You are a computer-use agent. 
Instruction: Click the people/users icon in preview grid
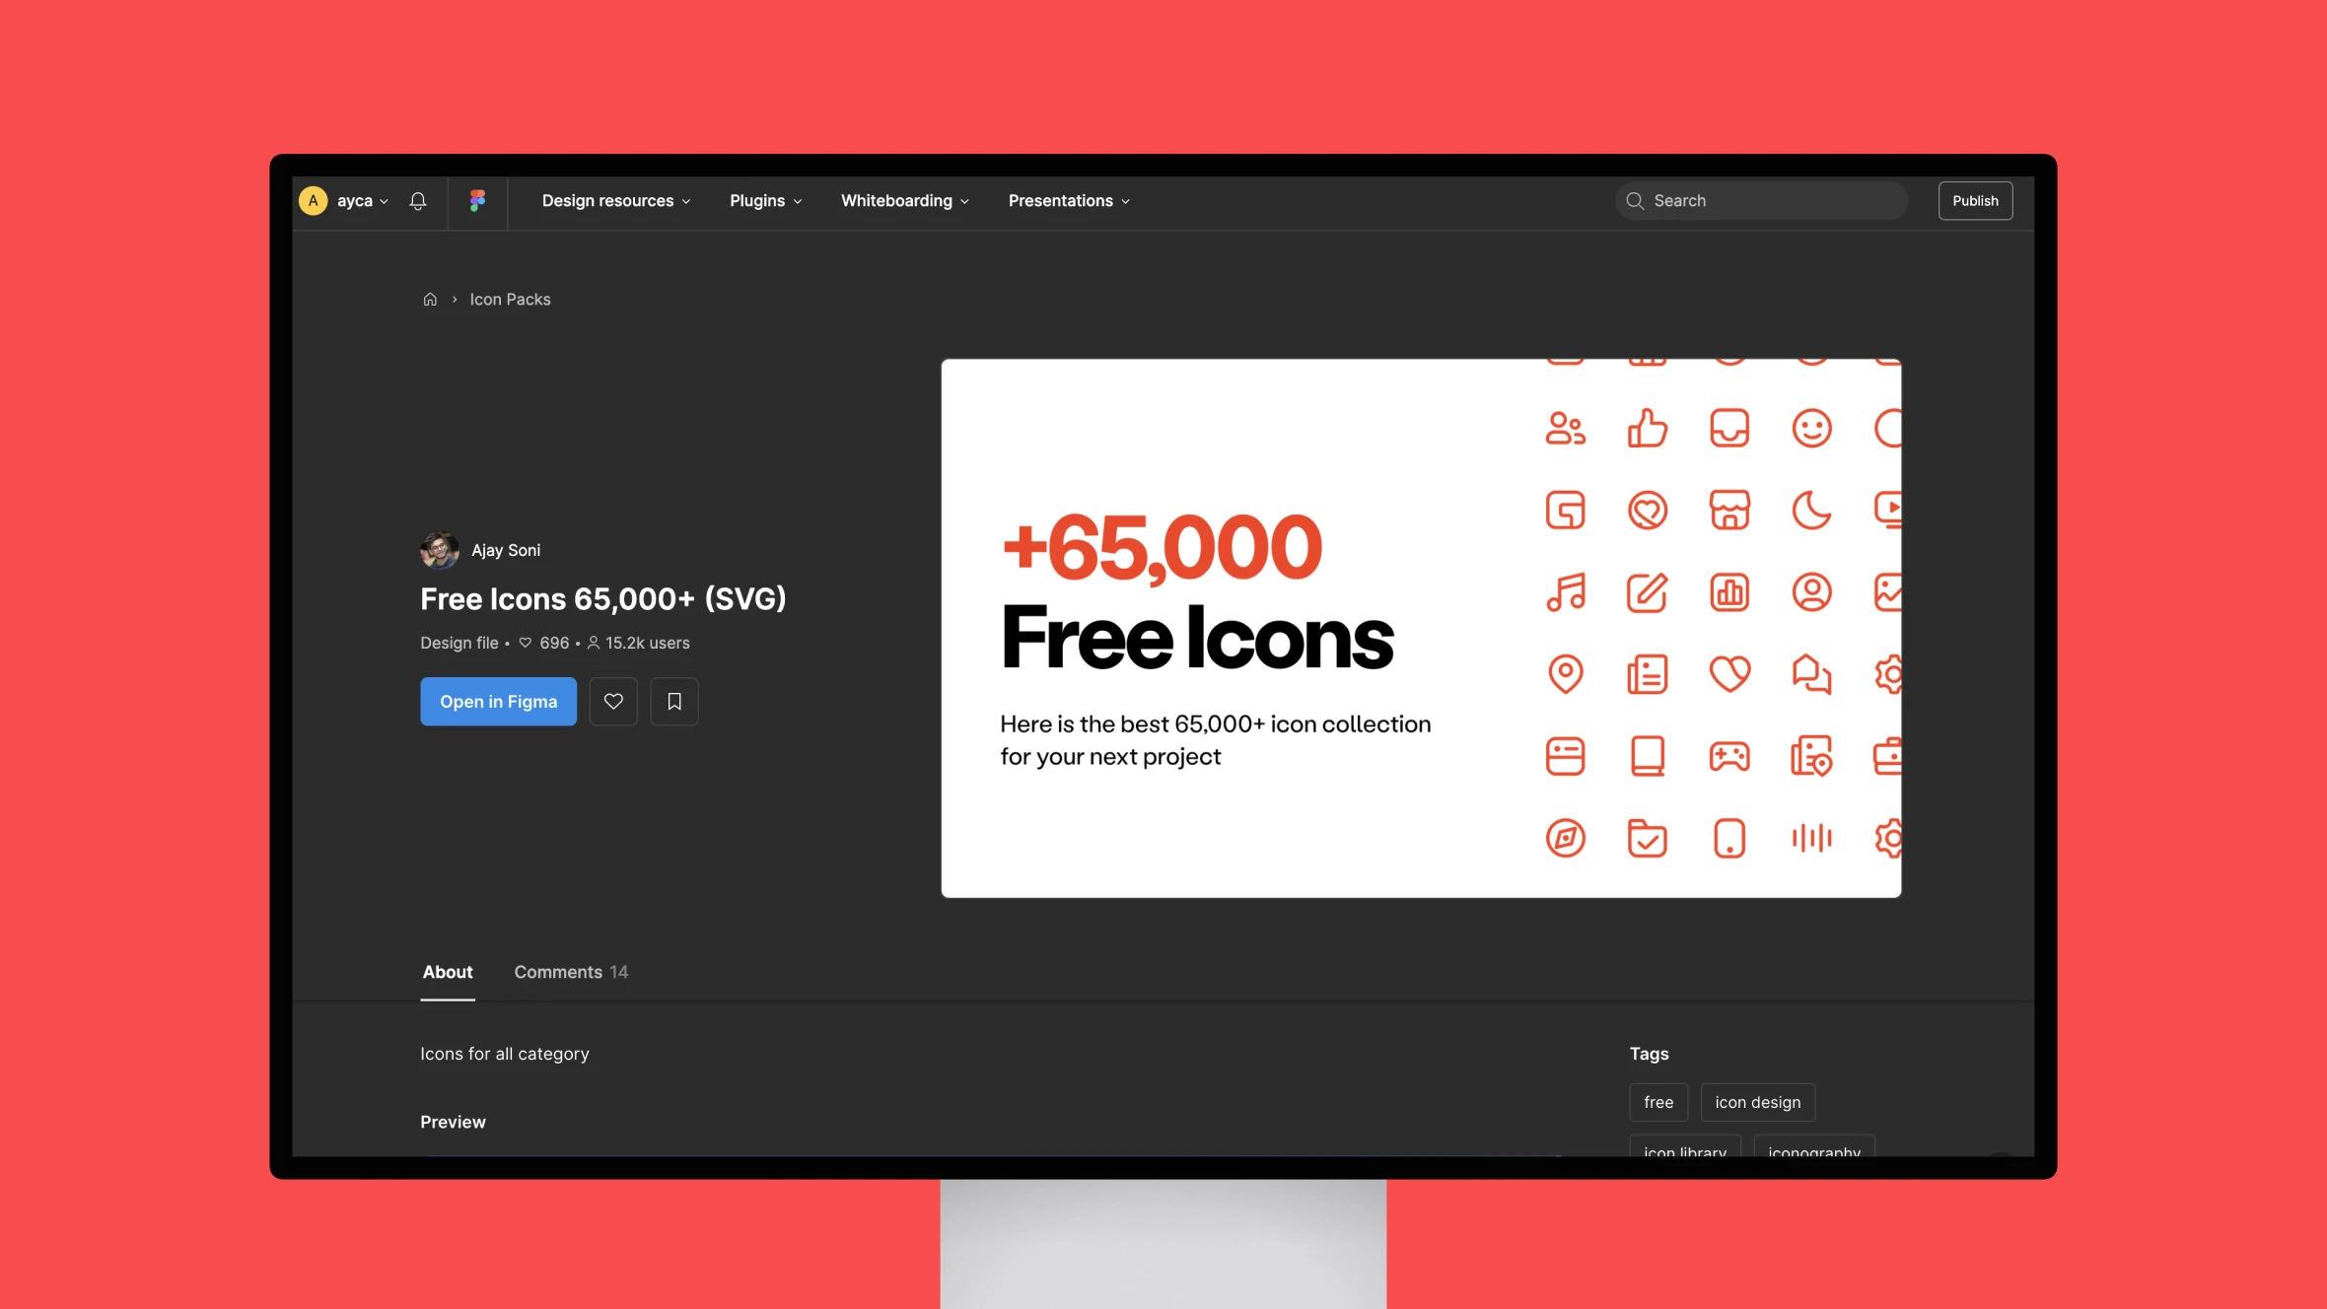[1565, 427]
